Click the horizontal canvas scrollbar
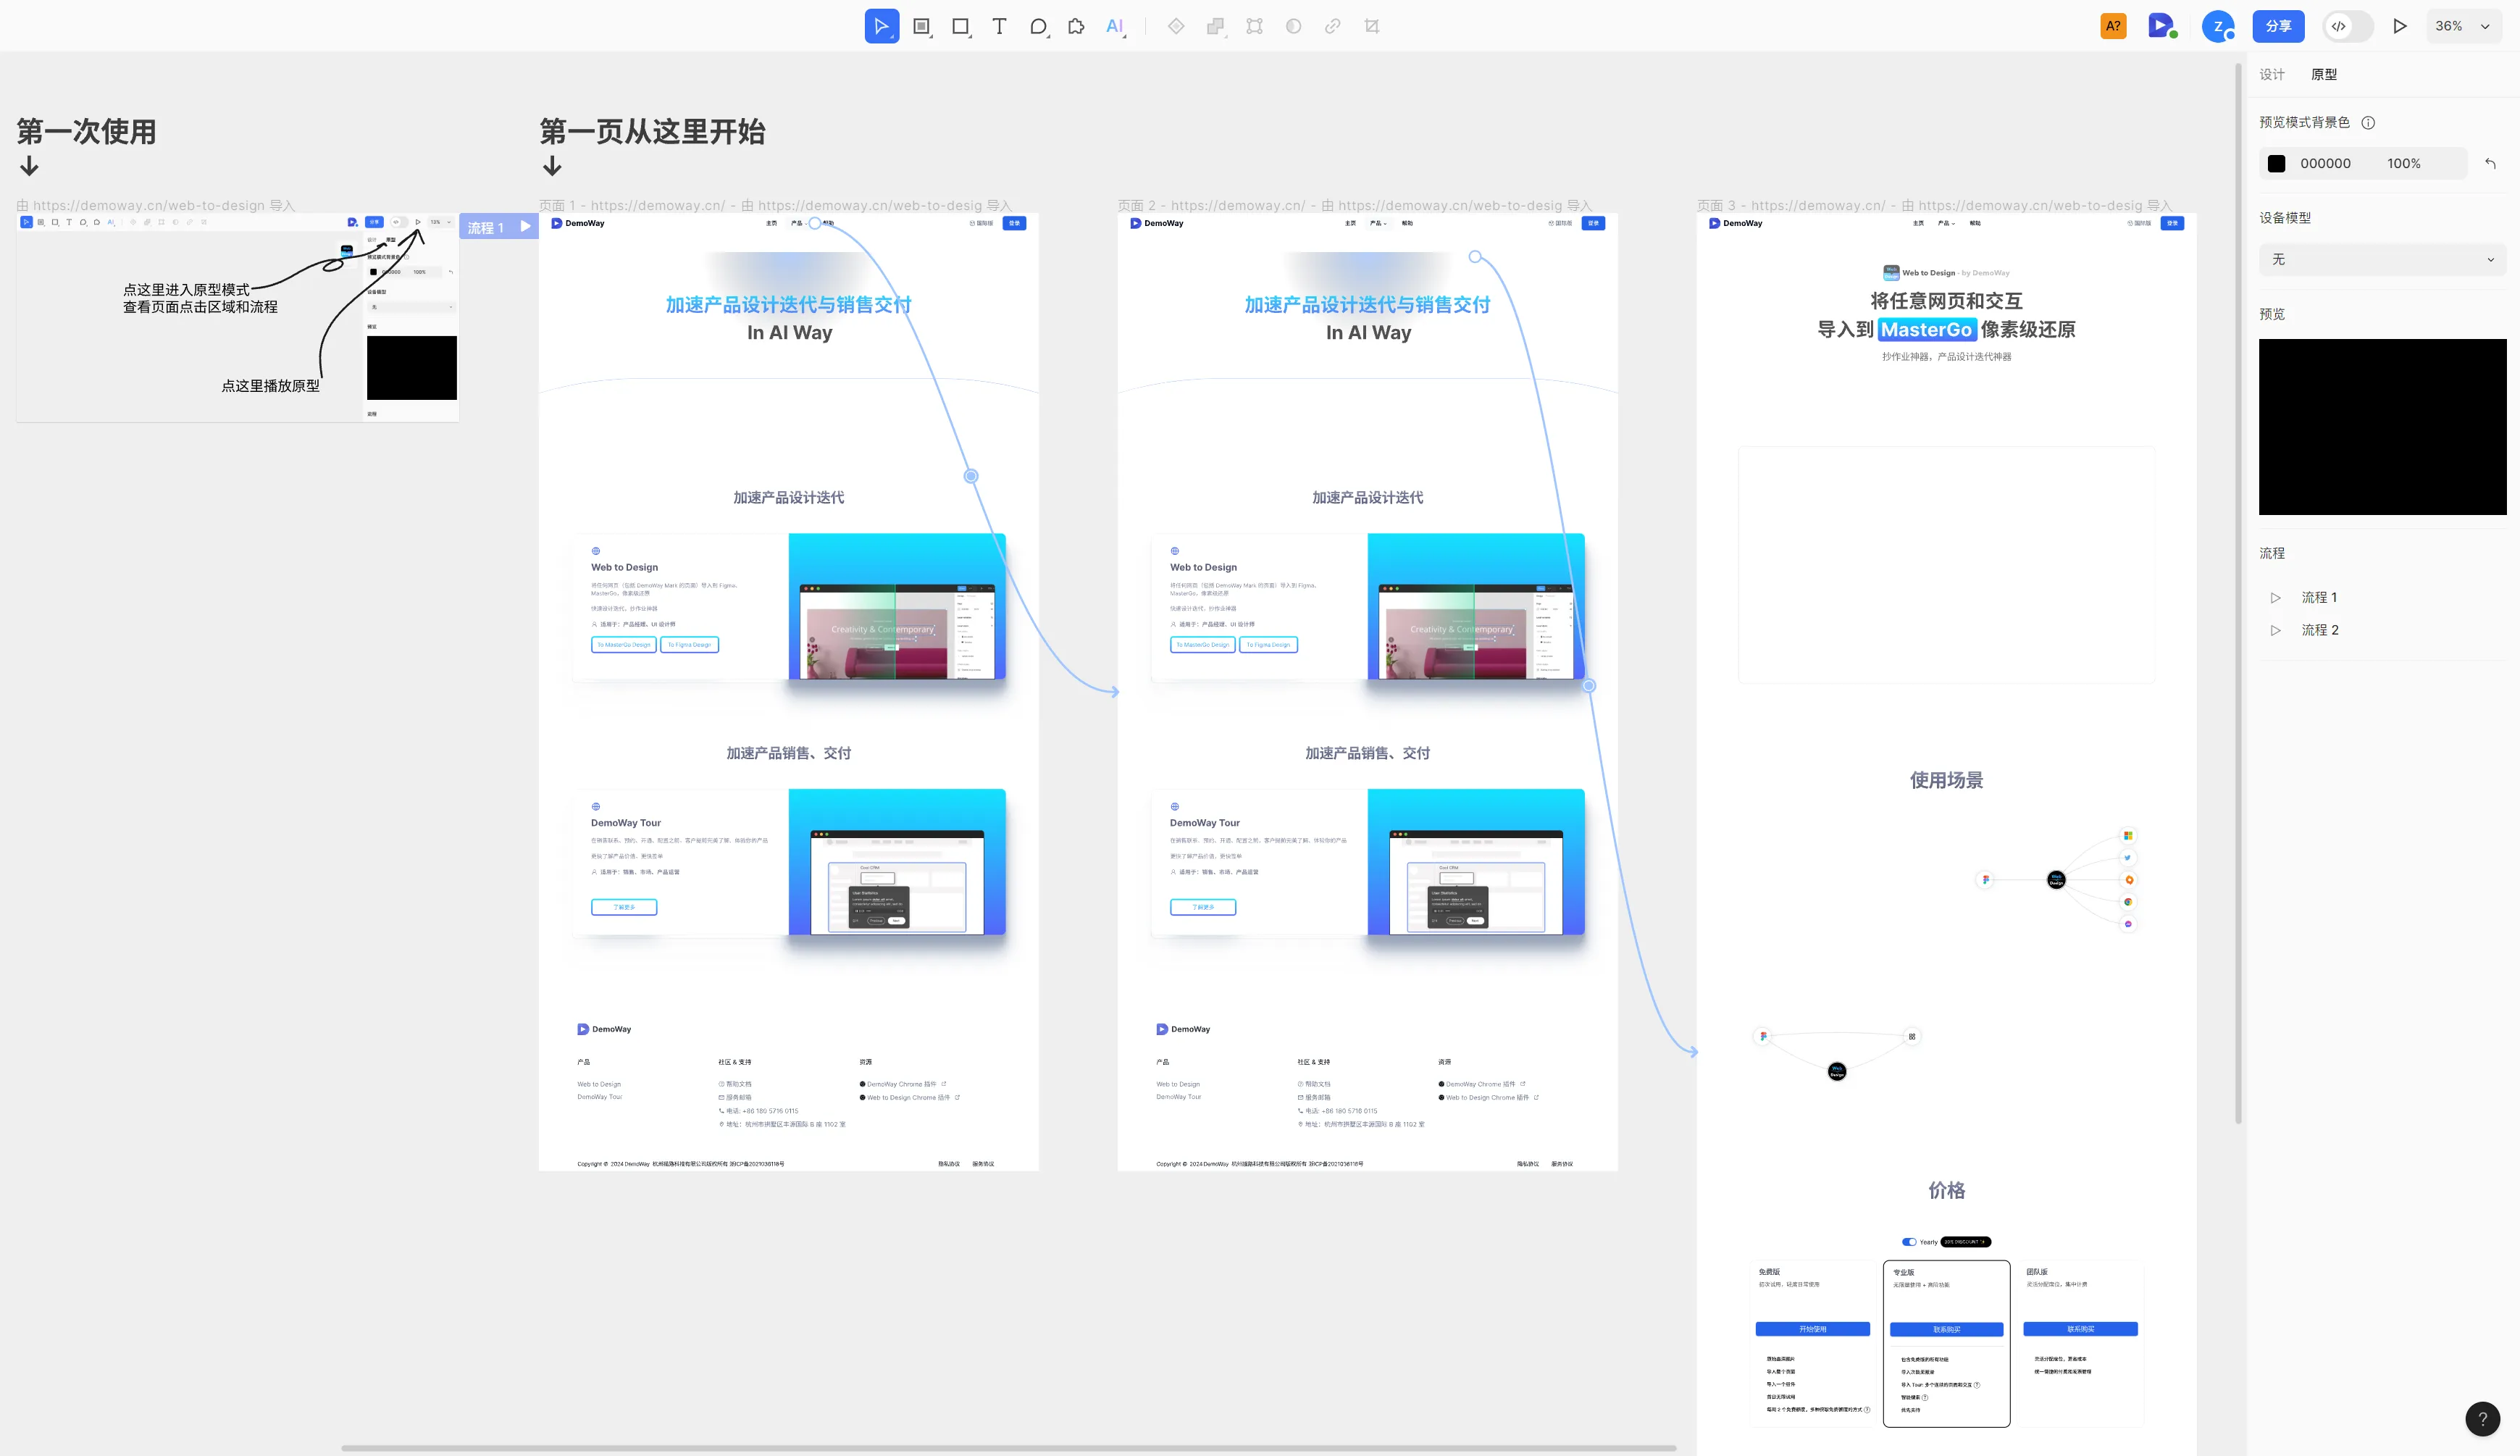The height and width of the screenshot is (1456, 2520). pos(1008,1447)
